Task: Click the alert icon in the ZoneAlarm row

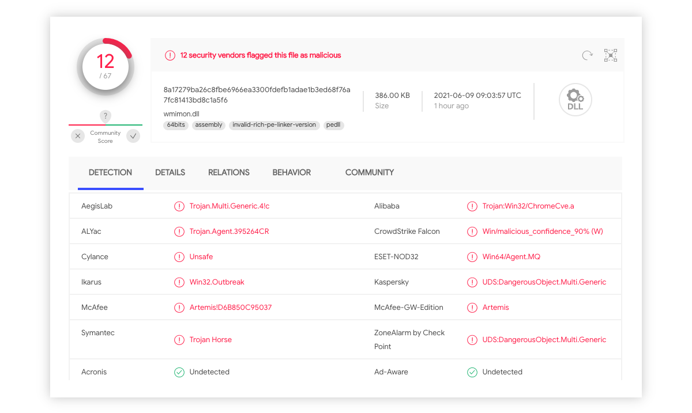Action: tap(472, 340)
